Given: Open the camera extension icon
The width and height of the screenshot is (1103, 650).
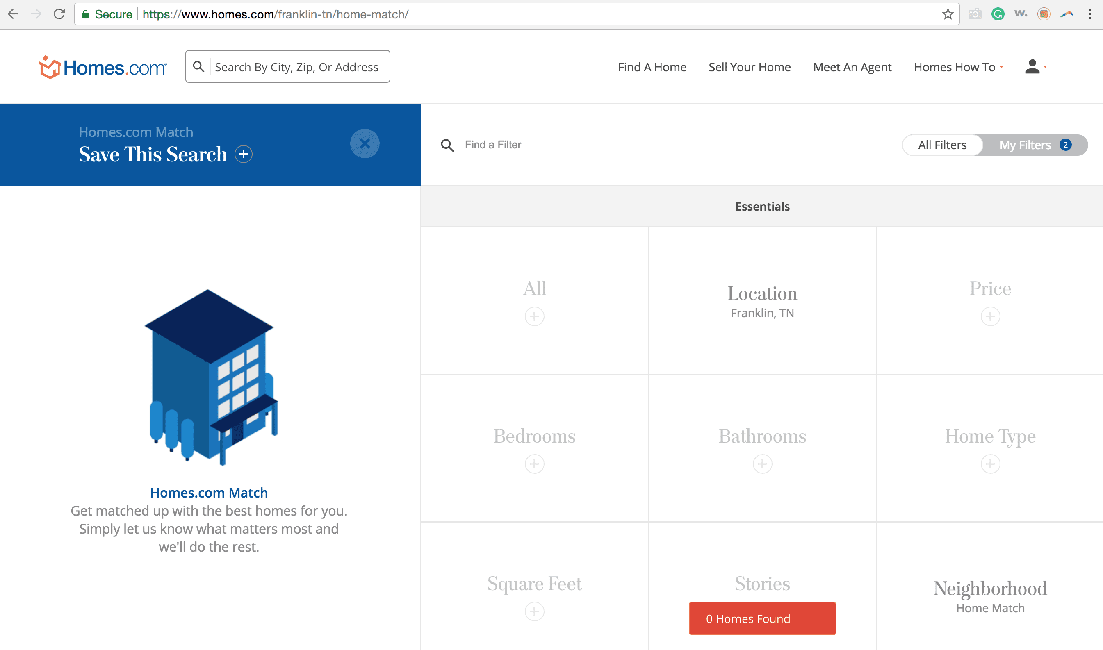Looking at the screenshot, I should tap(975, 14).
